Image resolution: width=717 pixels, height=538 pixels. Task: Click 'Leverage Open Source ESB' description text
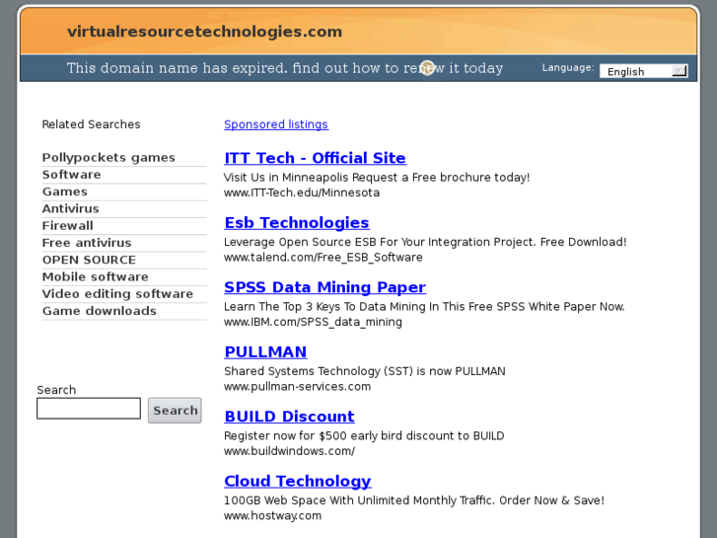(425, 242)
